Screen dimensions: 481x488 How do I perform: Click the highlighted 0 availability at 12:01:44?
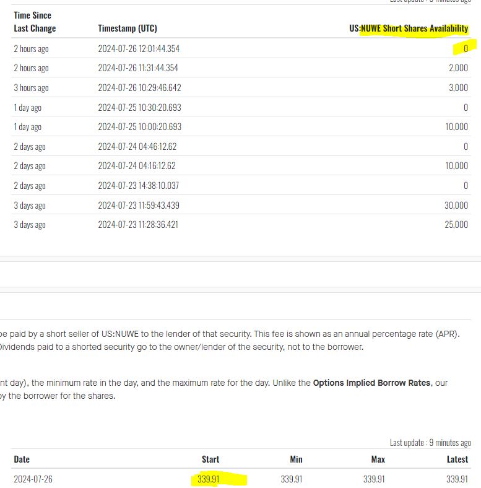pyautogui.click(x=466, y=48)
